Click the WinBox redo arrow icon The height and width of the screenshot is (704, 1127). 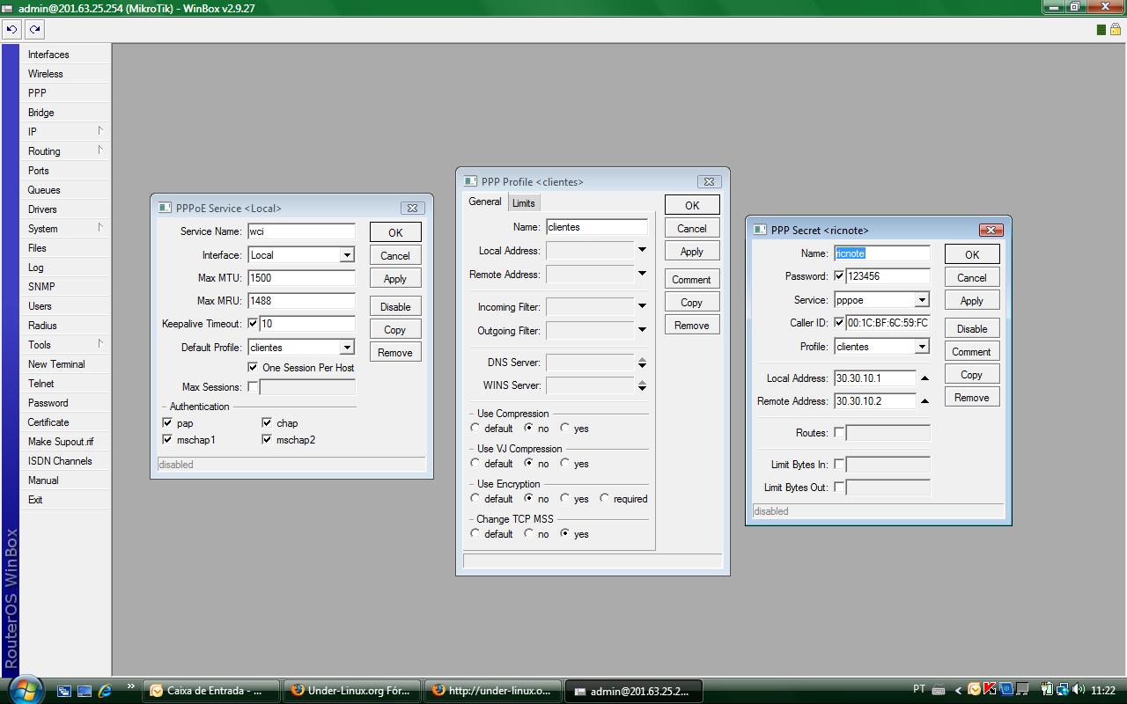pos(34,29)
